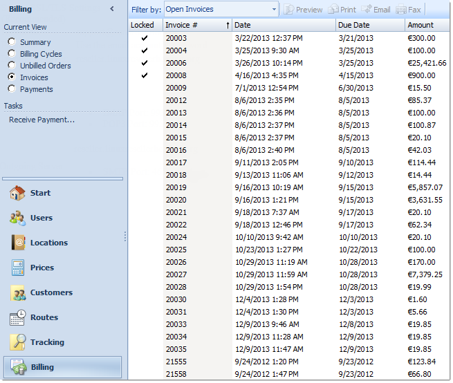Sort by the Date column header
Image resolution: width=453 pixels, height=383 pixels.
click(284, 25)
